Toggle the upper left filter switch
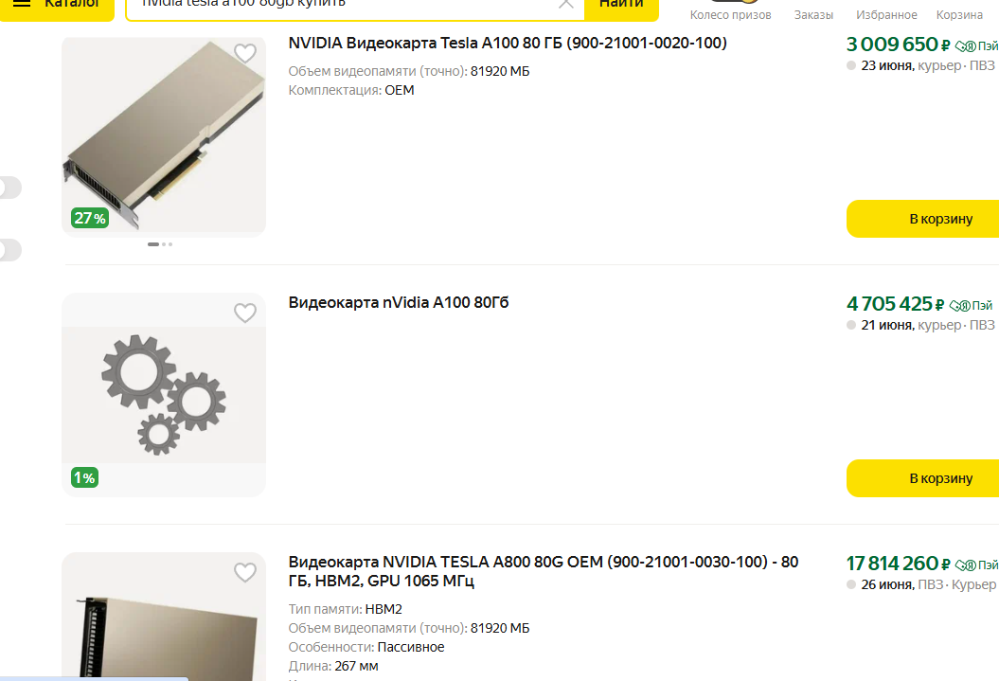Viewport: 999px width, 681px height. click(x=9, y=188)
